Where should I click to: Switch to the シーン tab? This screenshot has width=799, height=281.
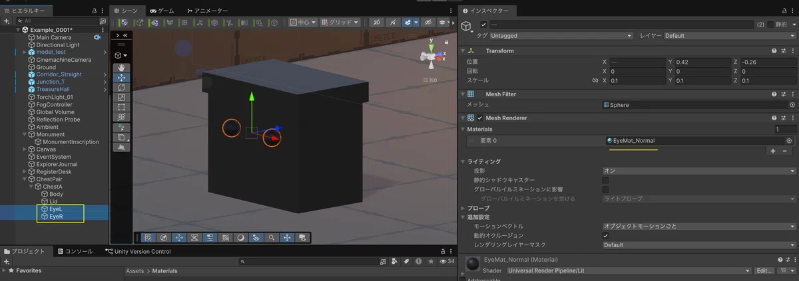tap(127, 11)
